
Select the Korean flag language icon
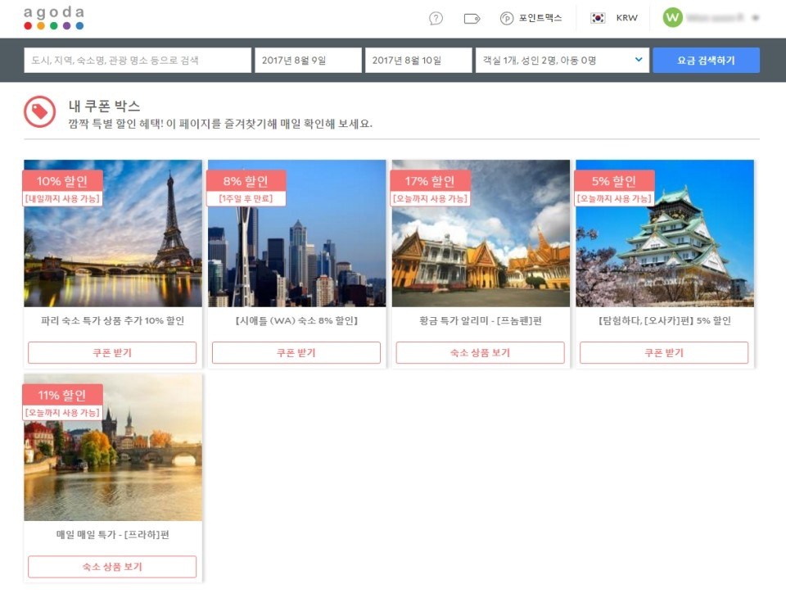(x=598, y=18)
